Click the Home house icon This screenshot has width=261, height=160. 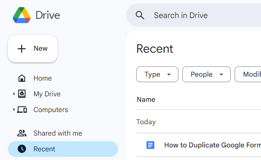(x=22, y=78)
